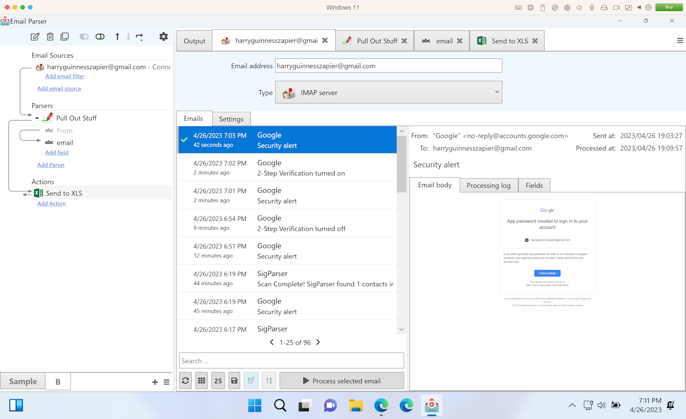
Task: Close the Pull Out Stuff tab
Action: click(404, 41)
